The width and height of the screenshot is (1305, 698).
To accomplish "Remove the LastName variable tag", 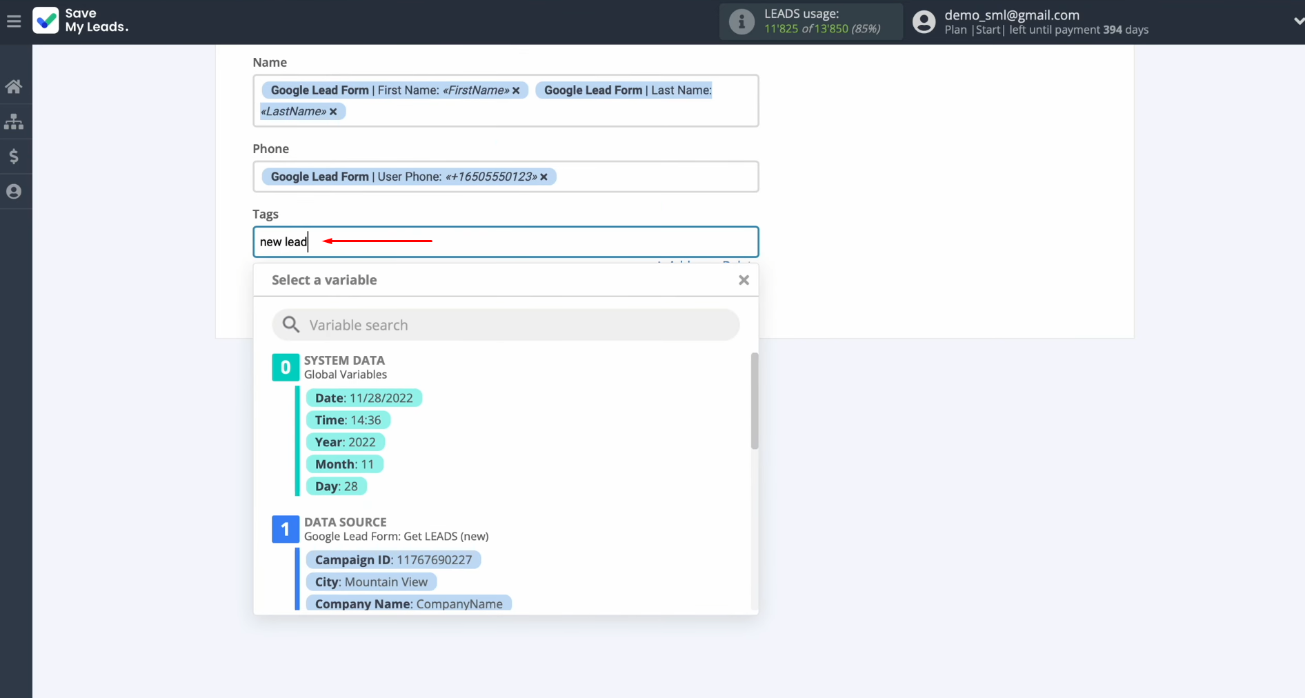I will (333, 112).
